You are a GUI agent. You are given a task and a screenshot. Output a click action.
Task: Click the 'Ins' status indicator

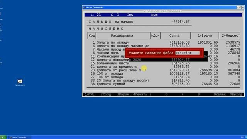[130, 15]
